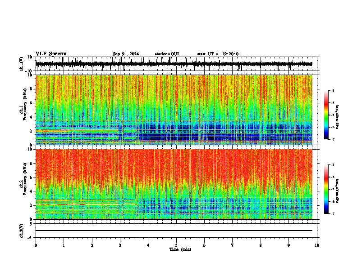Click the ch.2 spectrogram color scale bar
This screenshot has height=275, width=357.
coord(326,189)
